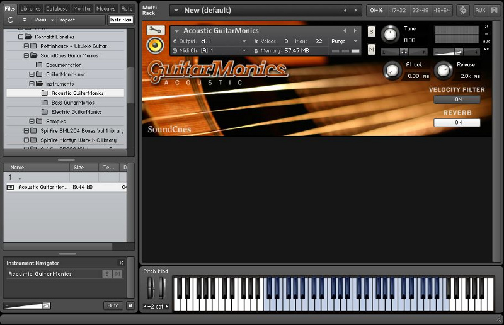504x325 pixels.
Task: Click the pan center marker
Action: [x=404, y=52]
